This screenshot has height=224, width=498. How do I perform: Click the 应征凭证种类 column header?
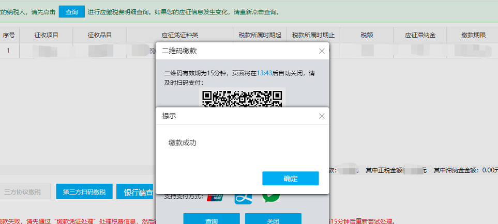(180, 35)
